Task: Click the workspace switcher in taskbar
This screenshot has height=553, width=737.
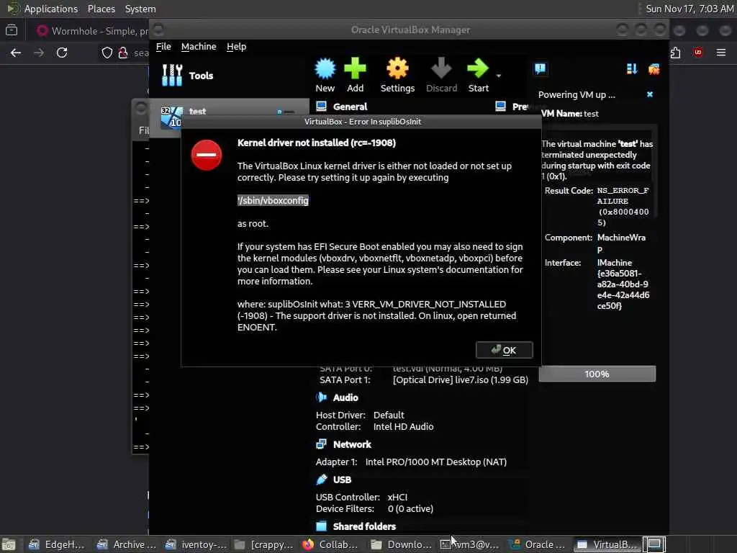Action: pos(654,544)
